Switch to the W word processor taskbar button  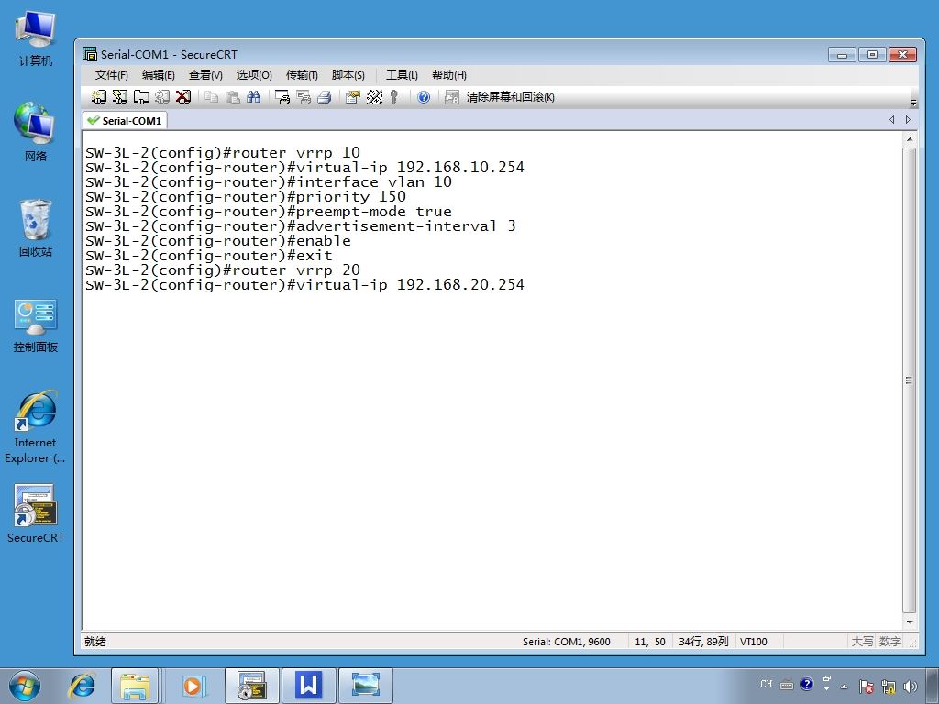(308, 686)
